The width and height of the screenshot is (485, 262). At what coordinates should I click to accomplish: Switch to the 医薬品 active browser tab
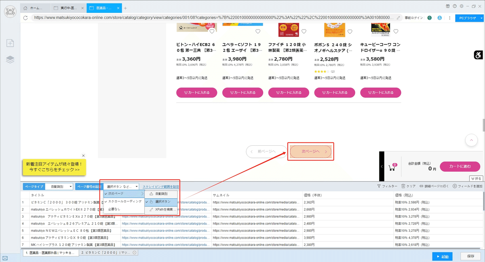104,8
